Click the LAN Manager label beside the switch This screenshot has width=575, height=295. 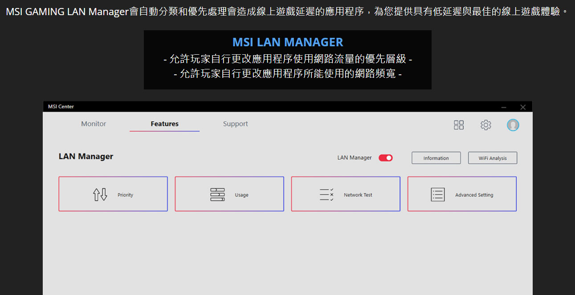(355, 158)
